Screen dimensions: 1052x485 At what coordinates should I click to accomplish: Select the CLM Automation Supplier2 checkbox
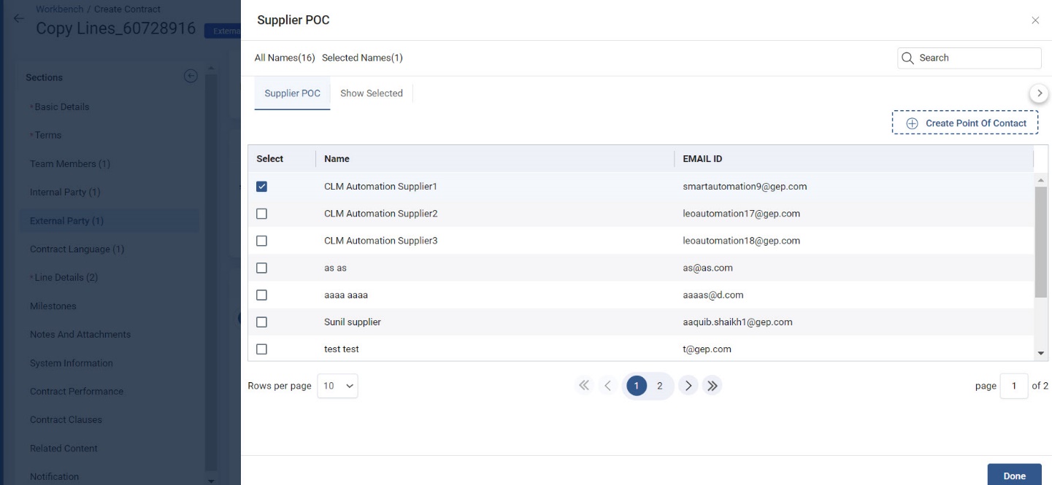point(262,214)
